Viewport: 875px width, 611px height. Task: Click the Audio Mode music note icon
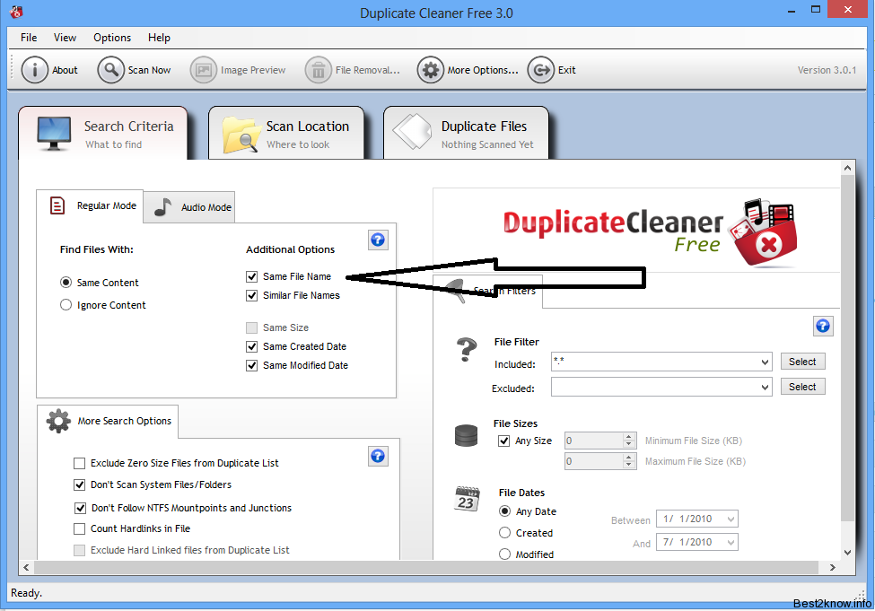[x=162, y=207]
